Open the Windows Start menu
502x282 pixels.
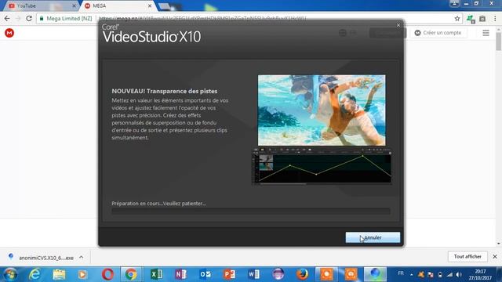(10, 274)
